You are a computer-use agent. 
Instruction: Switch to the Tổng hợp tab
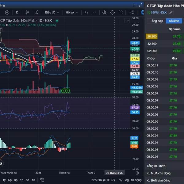156,21
